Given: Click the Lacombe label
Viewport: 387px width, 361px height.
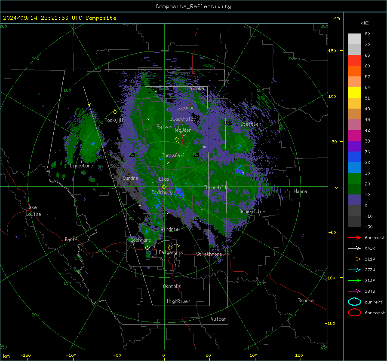Looking at the screenshot, I should pos(185,108).
